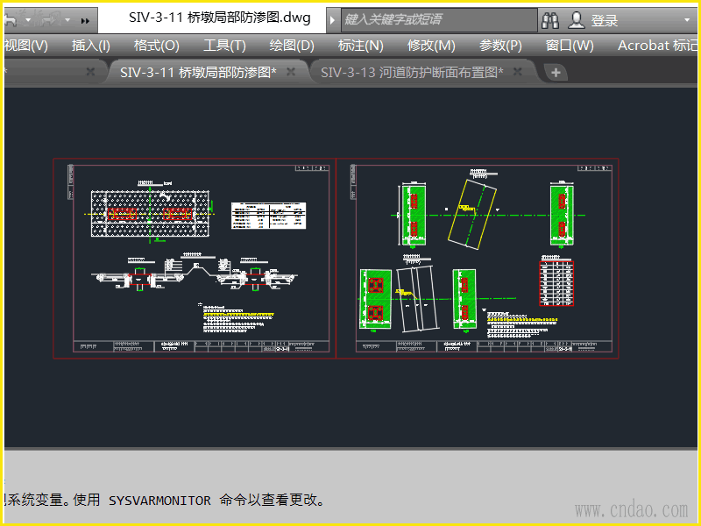
Task: Click the user account icon next to 登录
Action: point(577,20)
